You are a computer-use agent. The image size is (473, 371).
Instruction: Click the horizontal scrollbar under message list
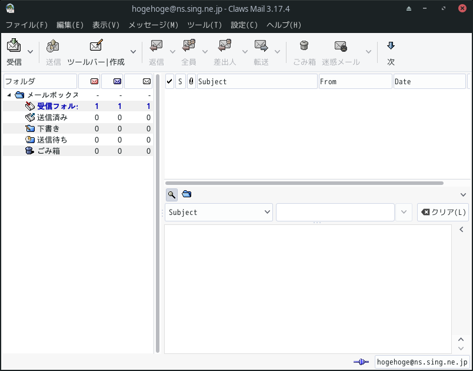click(304, 183)
